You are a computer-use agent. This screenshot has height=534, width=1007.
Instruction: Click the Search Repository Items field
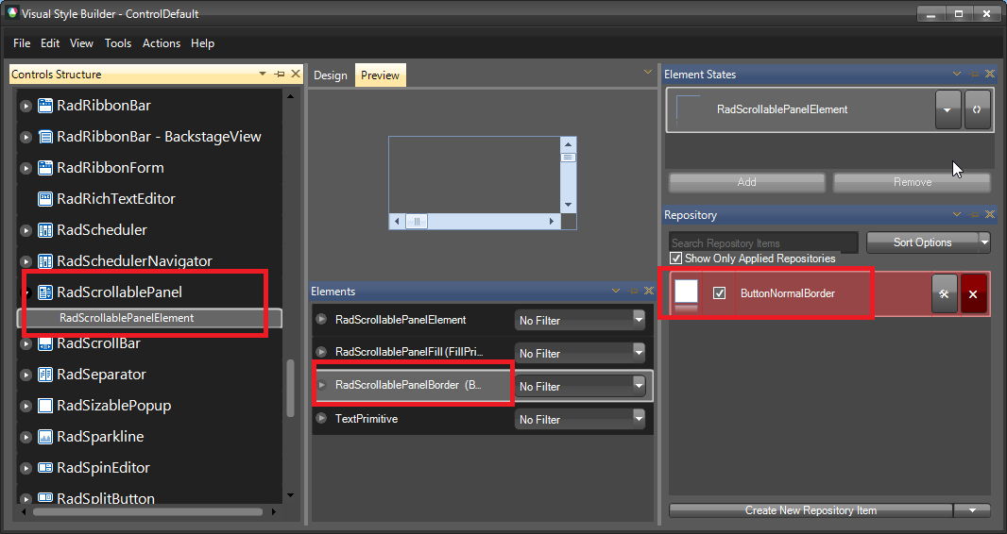coord(763,243)
